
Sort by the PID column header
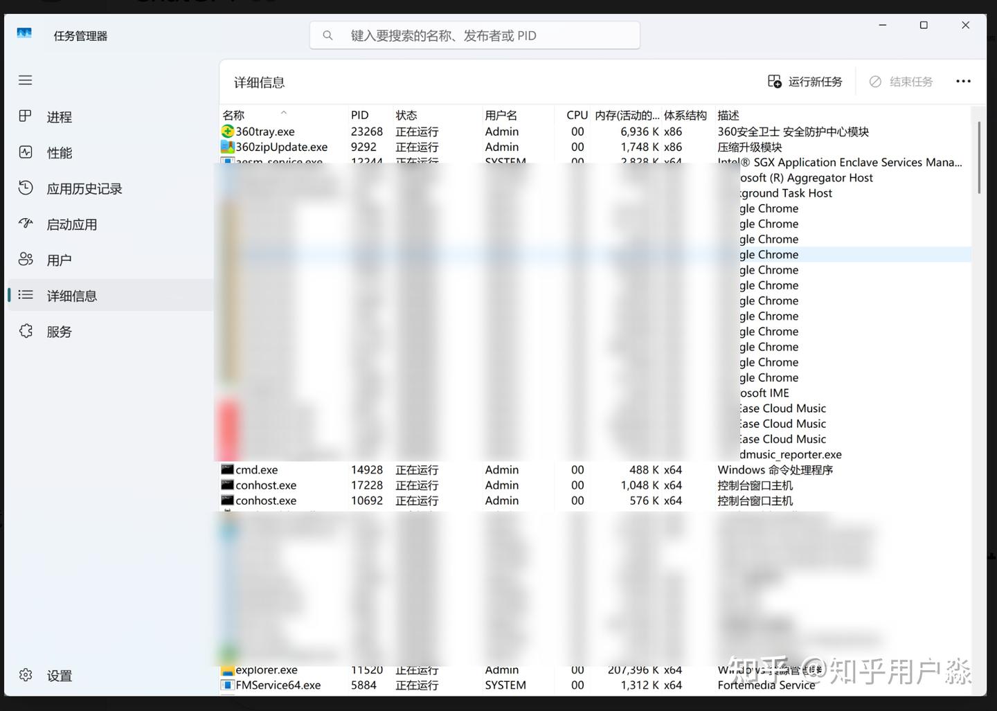point(370,115)
